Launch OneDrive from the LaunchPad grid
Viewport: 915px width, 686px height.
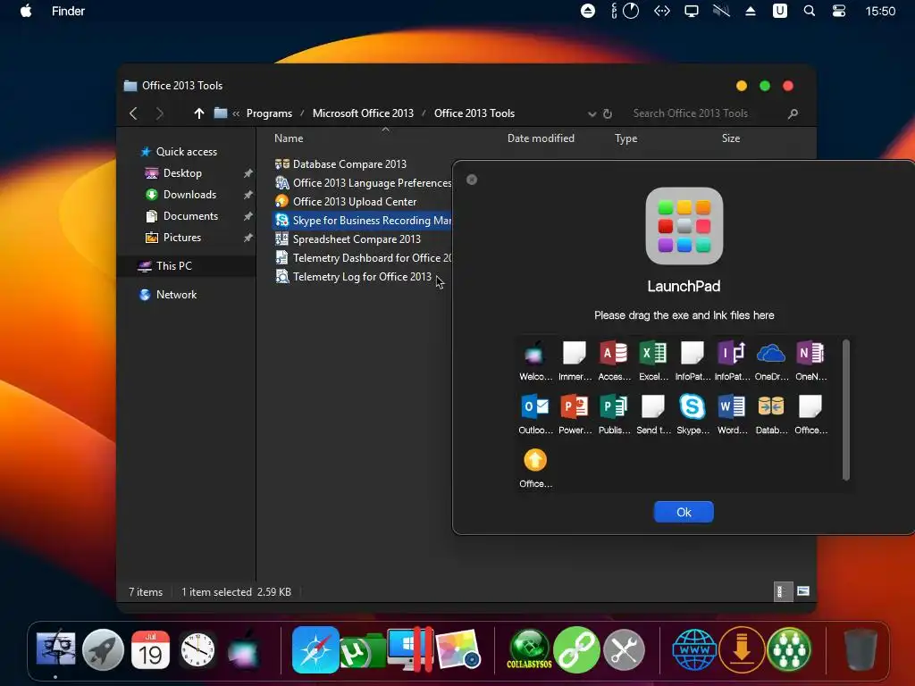(x=771, y=361)
